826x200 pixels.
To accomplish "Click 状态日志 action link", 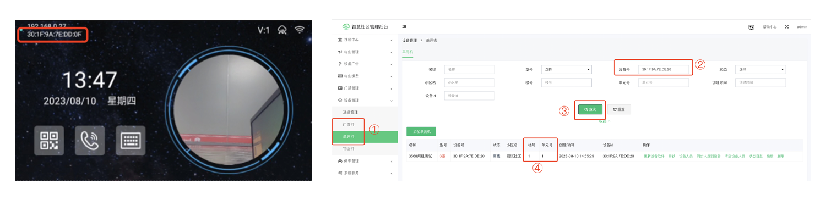I will (756, 157).
